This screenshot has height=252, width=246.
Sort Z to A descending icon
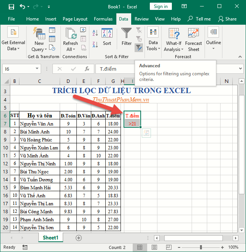(95, 44)
